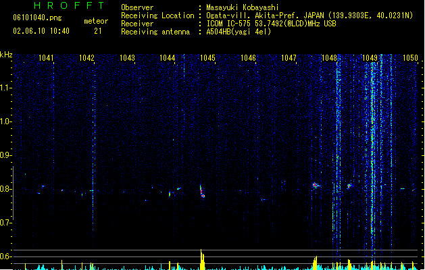Select antenna value A504HB(yagi 4el)
Viewport: 425px width, 270px height.
pyautogui.click(x=239, y=32)
